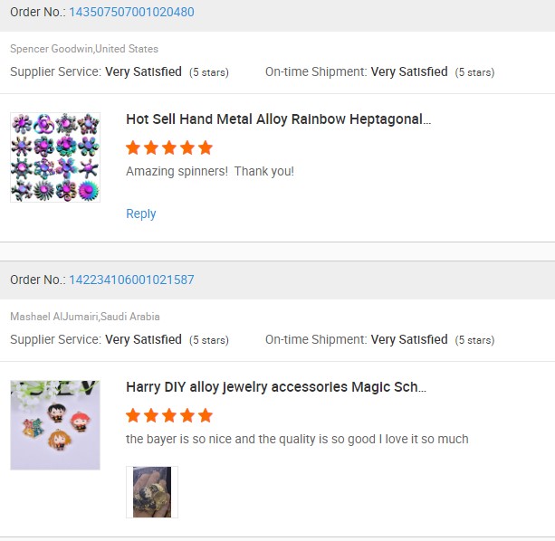This screenshot has width=555, height=541.
Task: Open the rainbow fidget spinners product thumbnail
Action: [55, 157]
